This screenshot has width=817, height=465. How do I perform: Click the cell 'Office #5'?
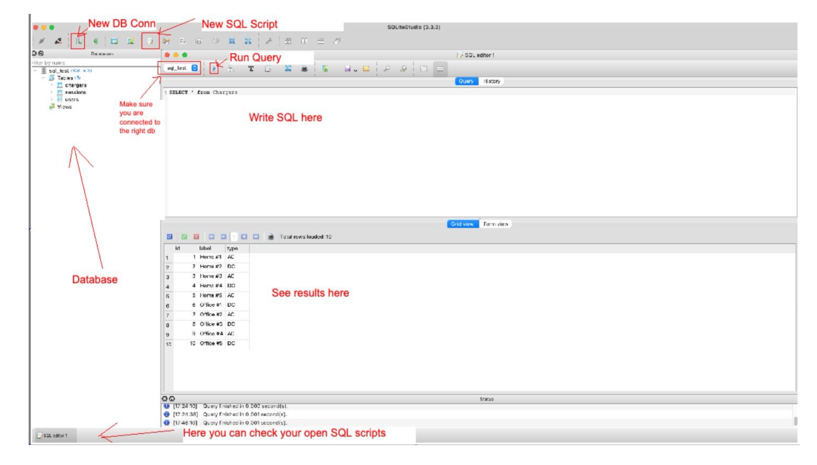tap(211, 343)
